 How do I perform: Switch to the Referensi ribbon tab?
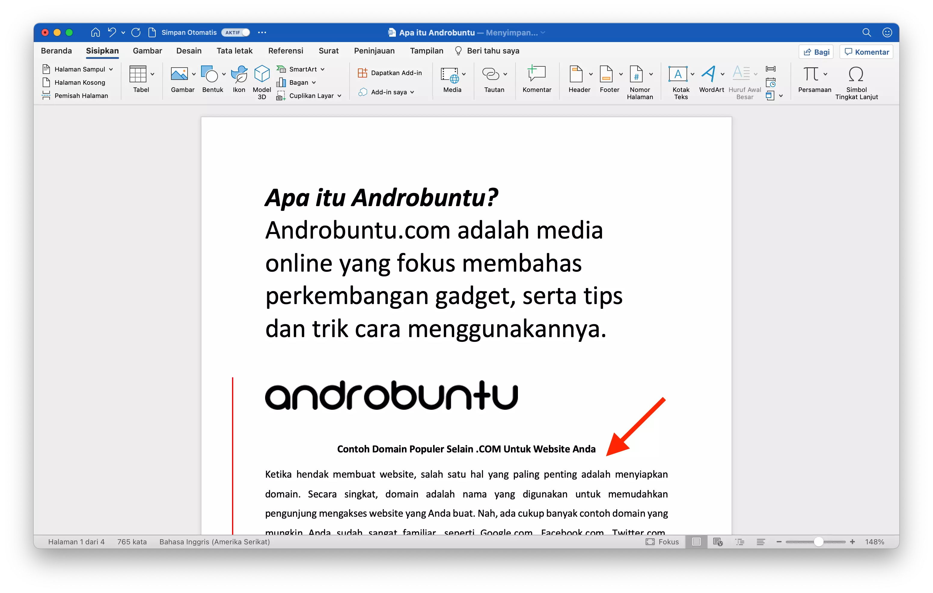point(286,51)
